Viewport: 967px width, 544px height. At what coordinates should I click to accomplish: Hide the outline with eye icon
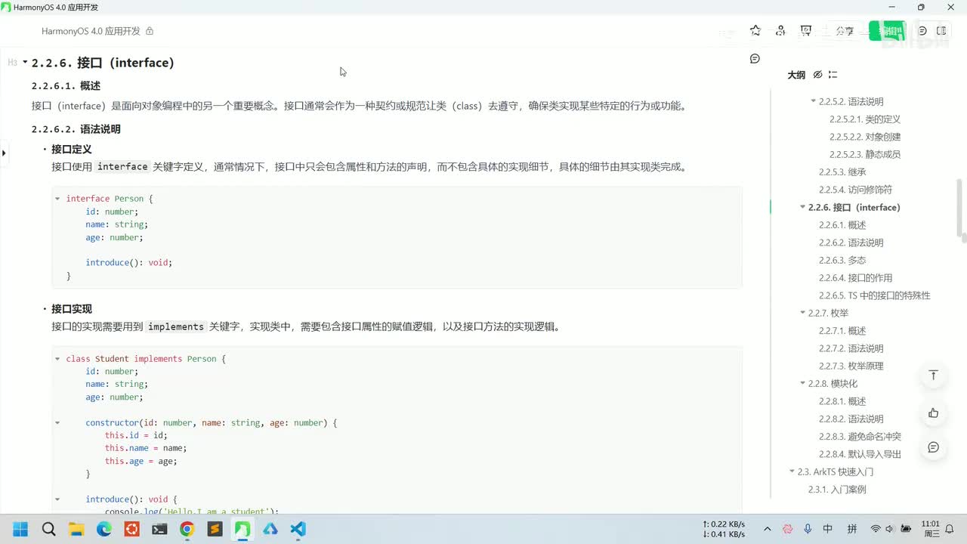click(x=817, y=75)
